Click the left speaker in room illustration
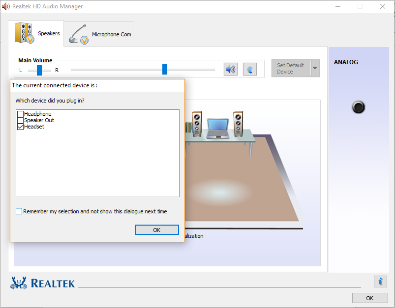395x308 pixels. [x=197, y=124]
